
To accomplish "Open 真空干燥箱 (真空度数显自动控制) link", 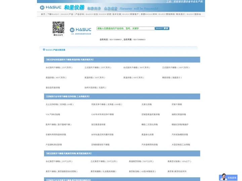I will [x=62, y=171].
